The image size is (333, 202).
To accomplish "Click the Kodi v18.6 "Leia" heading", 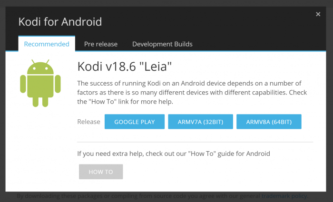I will (124, 67).
